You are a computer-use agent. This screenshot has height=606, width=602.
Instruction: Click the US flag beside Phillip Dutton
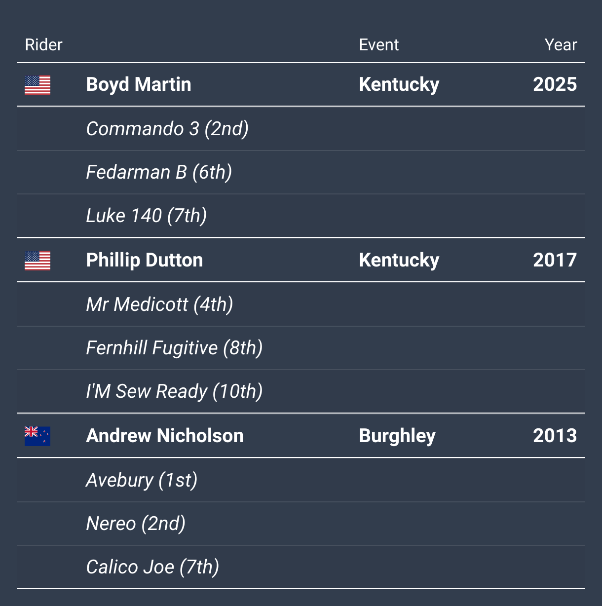[x=38, y=261]
